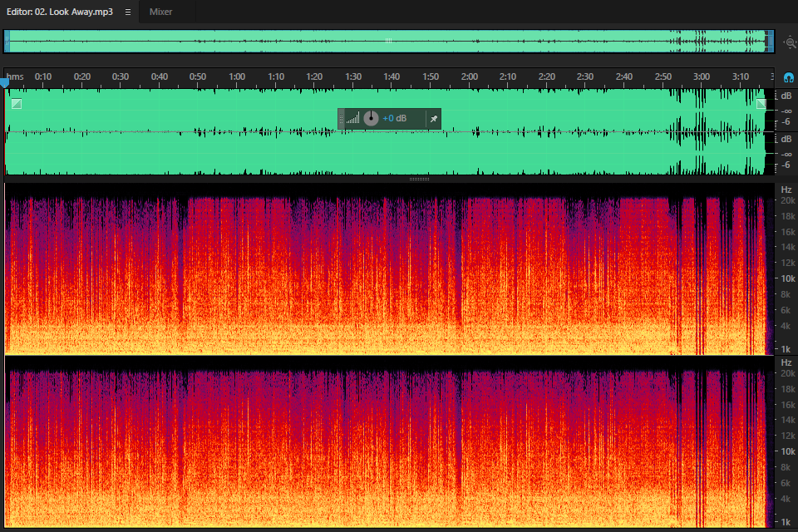
Task: Click the blue playhead marker at timeline start
Action: point(5,82)
